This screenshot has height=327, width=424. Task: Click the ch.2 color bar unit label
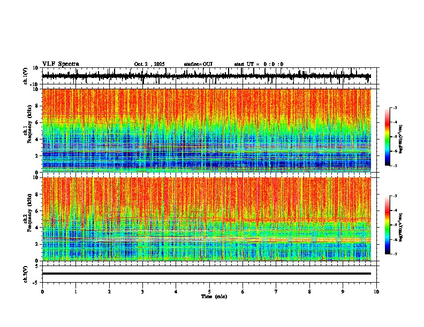[401, 227]
